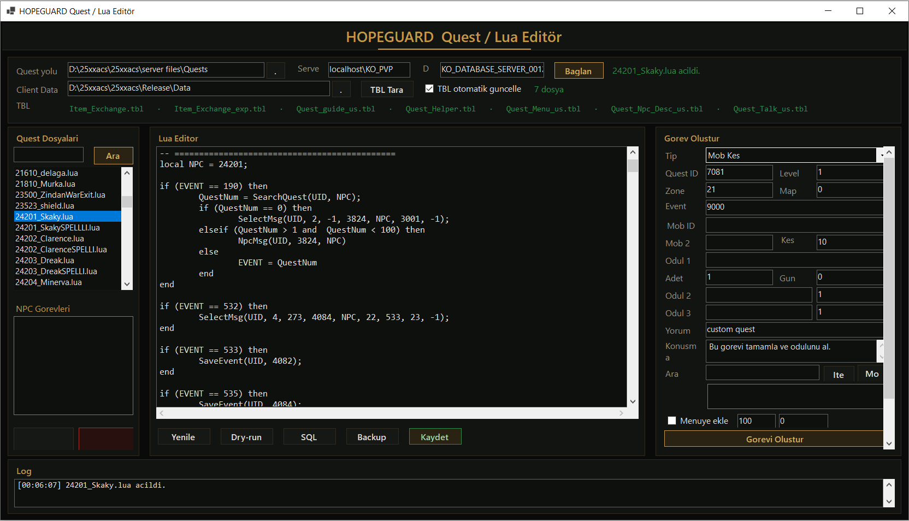Click Log panel scrollbar down arrow

click(889, 501)
